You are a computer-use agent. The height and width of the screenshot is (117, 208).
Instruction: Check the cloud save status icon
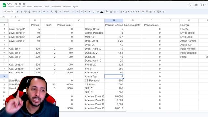point(24,4)
